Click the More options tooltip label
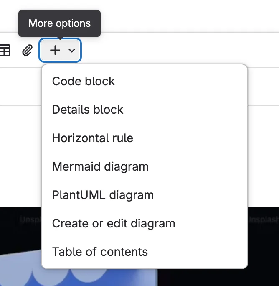 [60, 23]
